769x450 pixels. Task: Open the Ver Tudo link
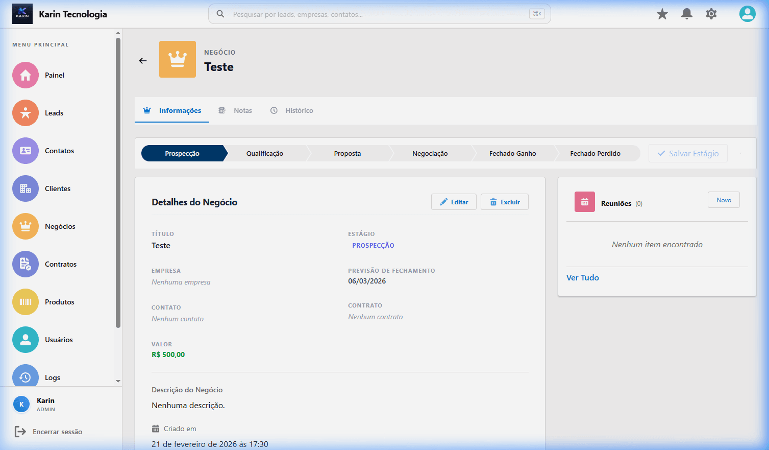pos(582,278)
